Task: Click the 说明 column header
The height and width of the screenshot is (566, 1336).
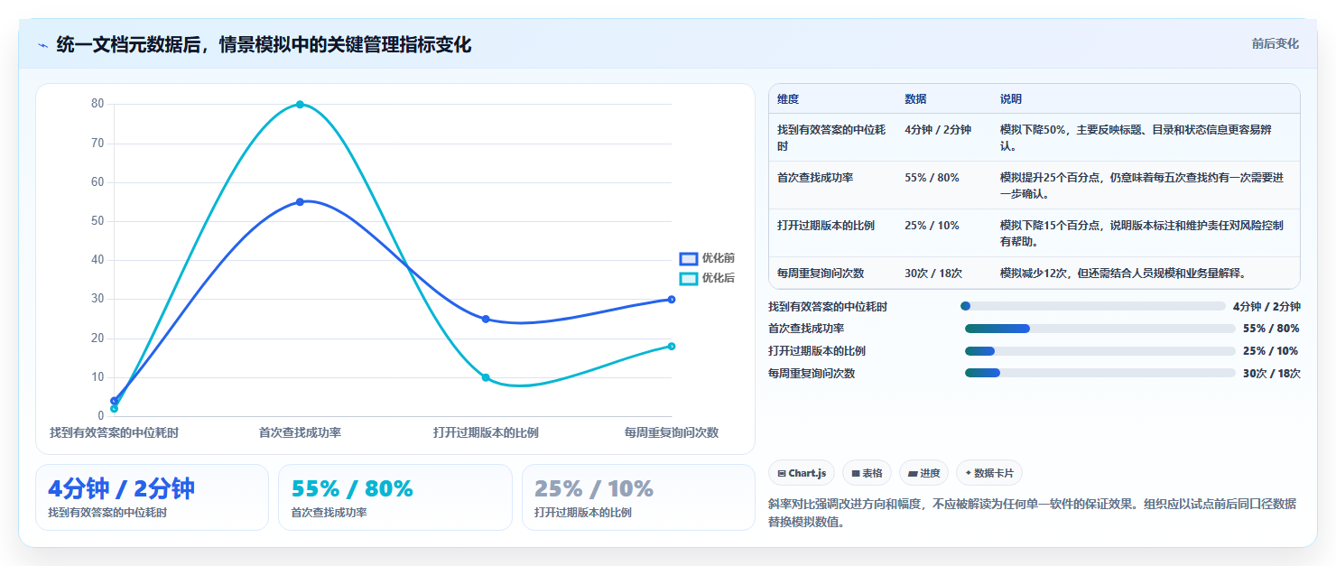Action: (1011, 99)
